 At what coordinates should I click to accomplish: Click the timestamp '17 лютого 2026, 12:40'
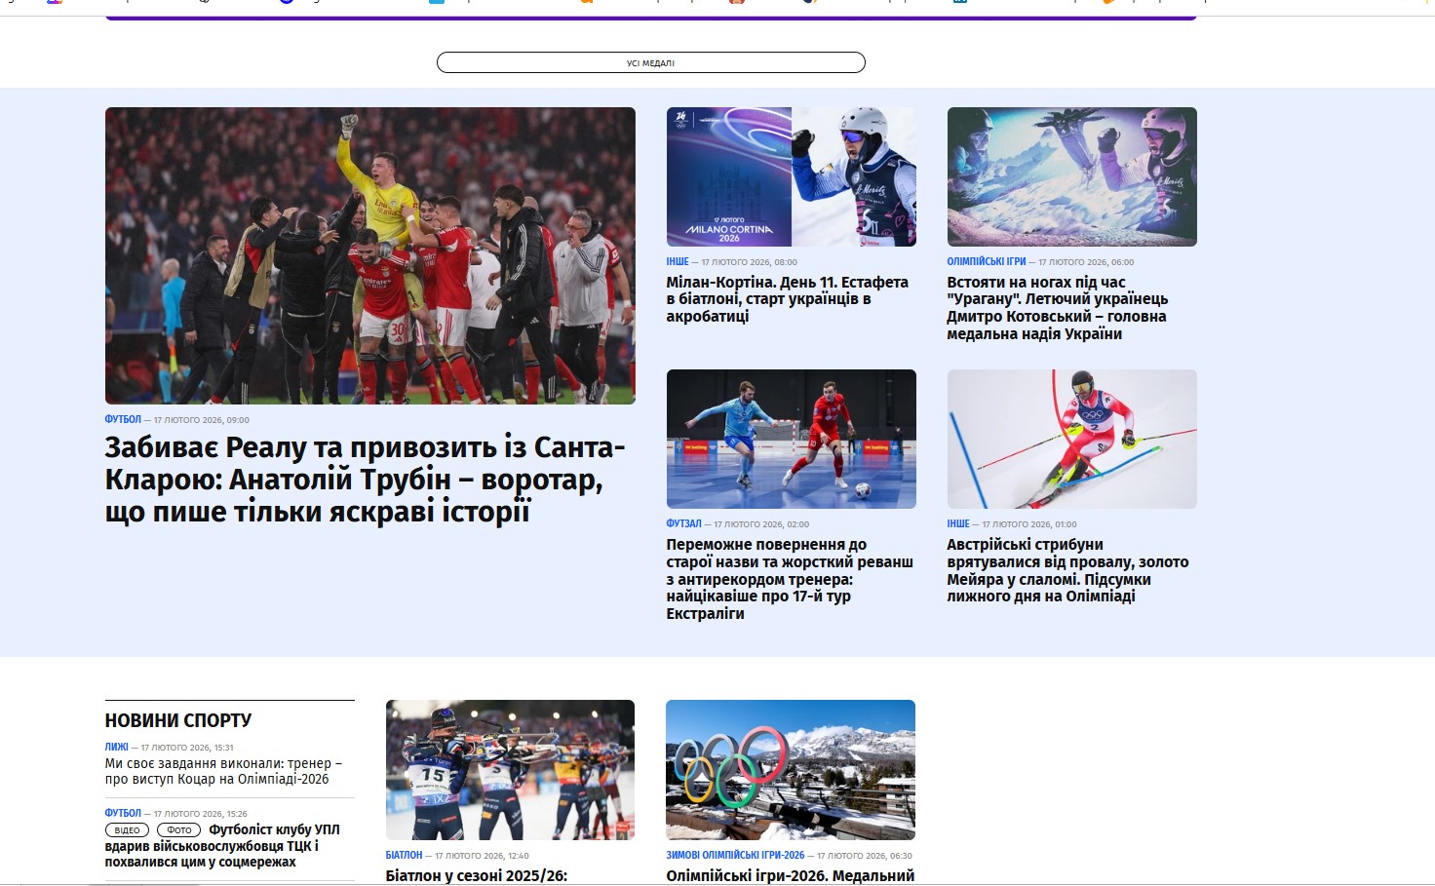pyautogui.click(x=482, y=856)
